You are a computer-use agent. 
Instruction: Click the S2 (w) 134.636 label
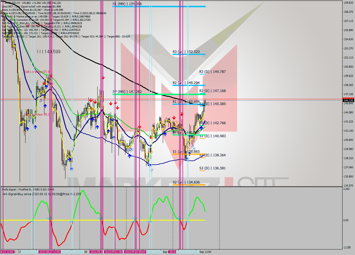coord(186,182)
